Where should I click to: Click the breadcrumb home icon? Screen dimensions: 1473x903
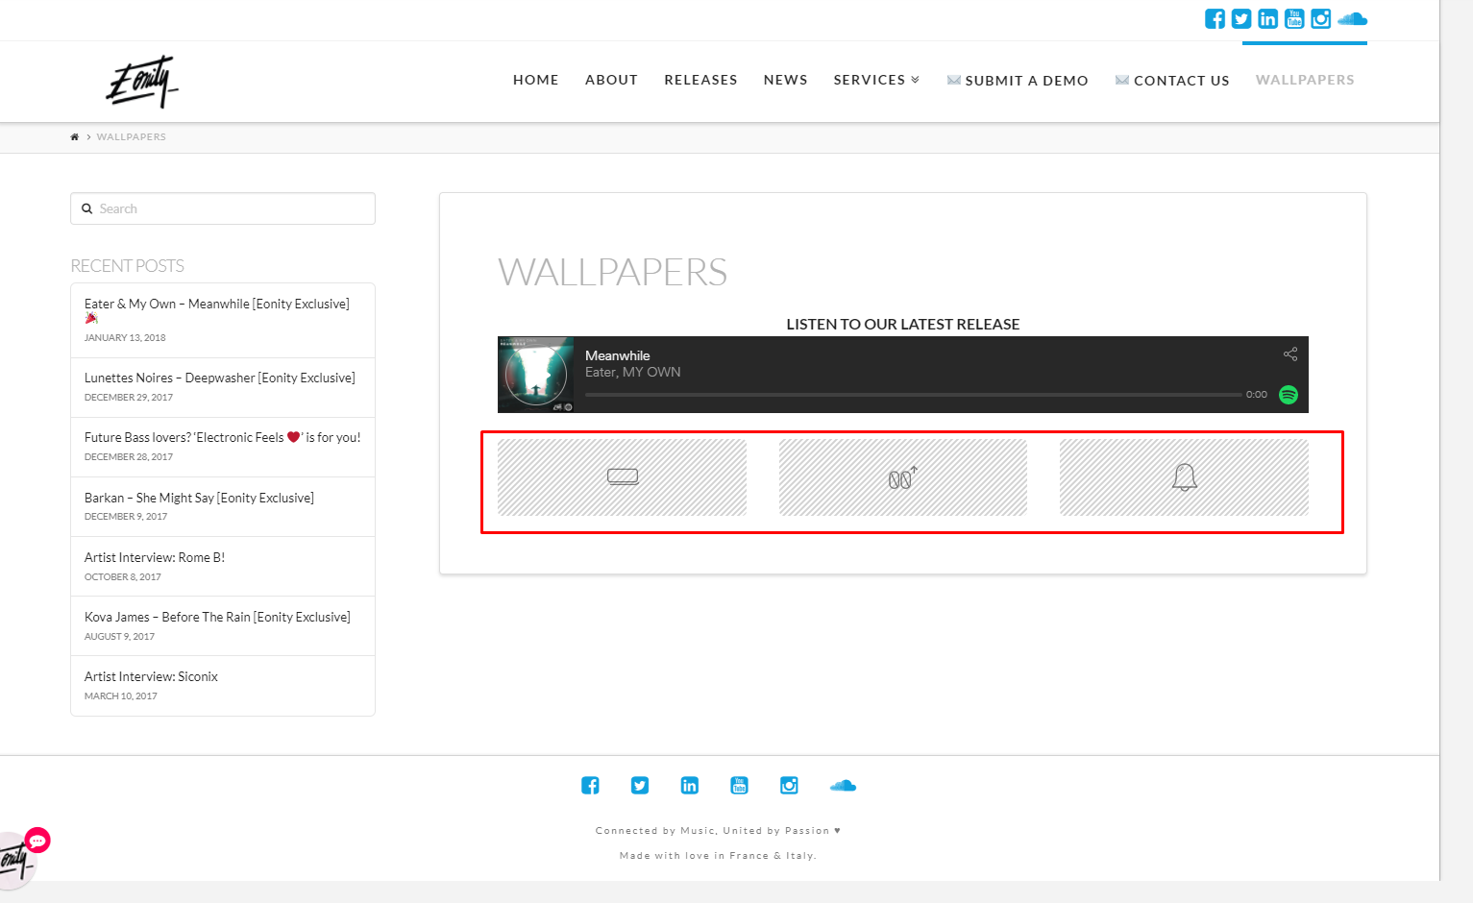pyautogui.click(x=75, y=137)
